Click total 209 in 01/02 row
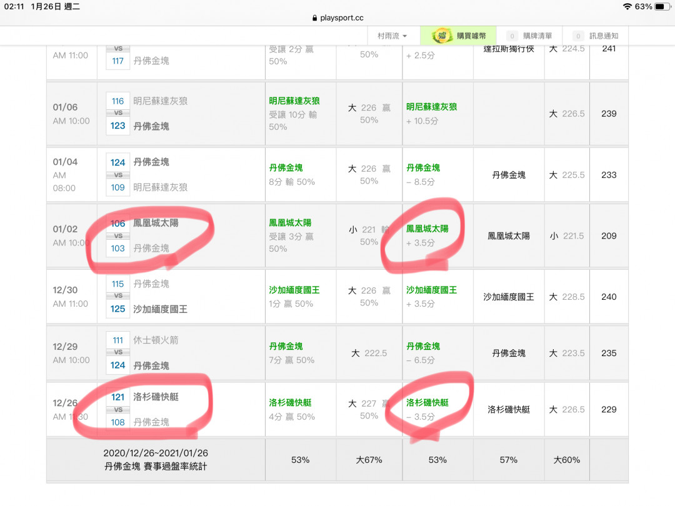675x506 pixels. point(609,236)
